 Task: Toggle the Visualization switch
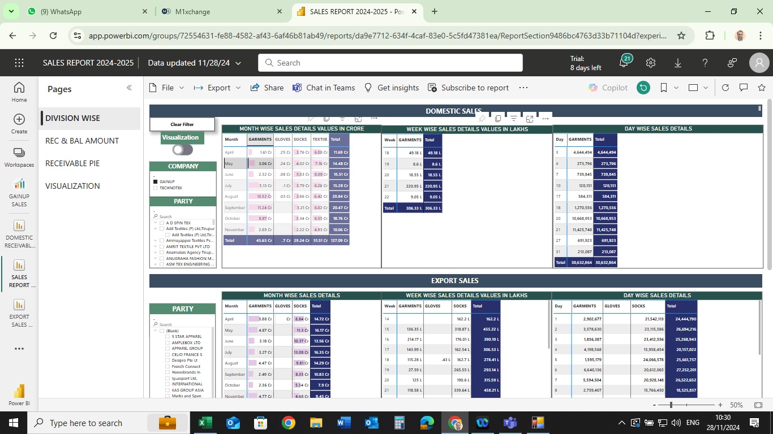coord(182,150)
